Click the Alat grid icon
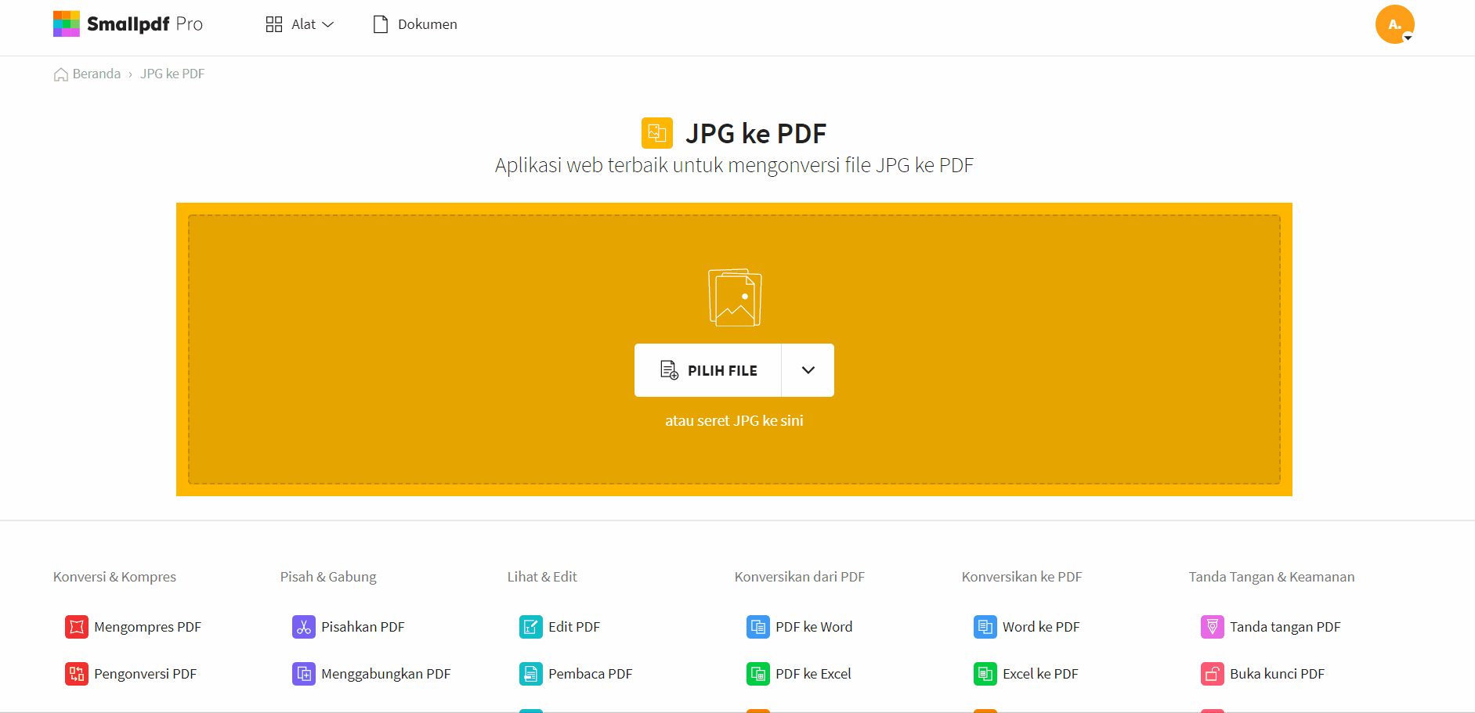The width and height of the screenshot is (1475, 713). pyautogui.click(x=274, y=24)
